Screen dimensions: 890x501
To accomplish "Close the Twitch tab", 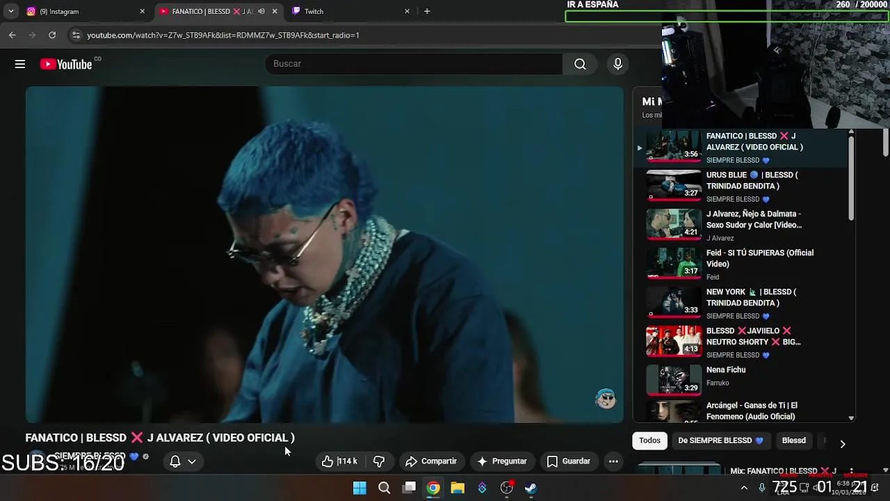I will pos(407,11).
